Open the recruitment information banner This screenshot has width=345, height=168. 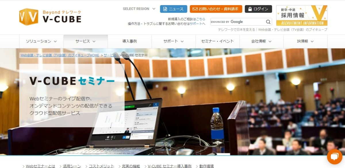click(302, 15)
